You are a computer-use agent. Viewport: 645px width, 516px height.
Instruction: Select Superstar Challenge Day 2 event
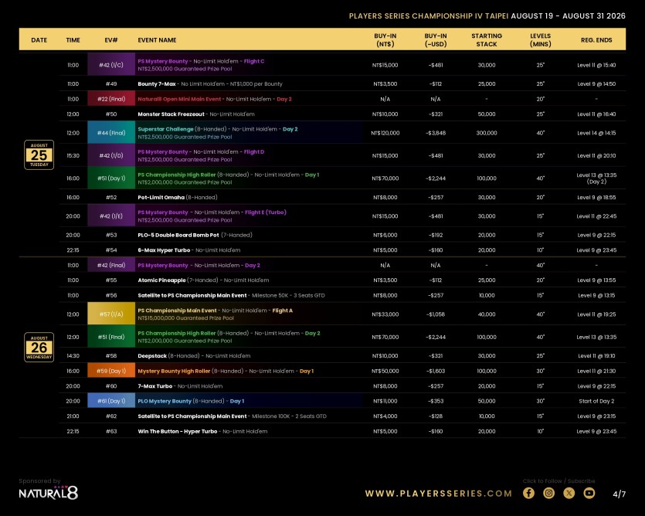pos(218,129)
